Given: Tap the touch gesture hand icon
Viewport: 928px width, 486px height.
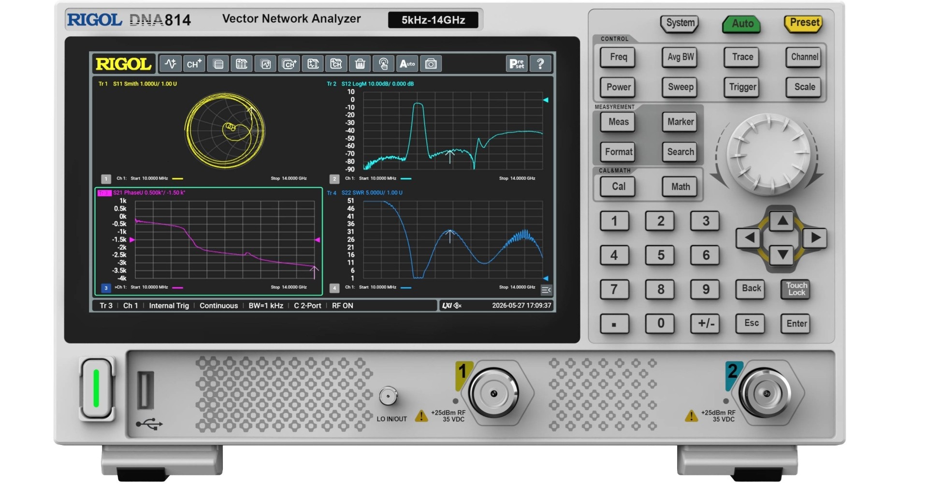Looking at the screenshot, I should 384,64.
